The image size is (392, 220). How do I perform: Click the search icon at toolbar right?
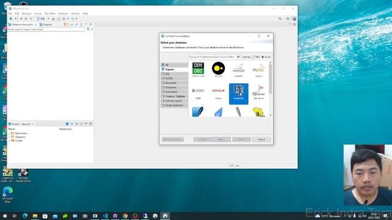pyautogui.click(x=280, y=19)
